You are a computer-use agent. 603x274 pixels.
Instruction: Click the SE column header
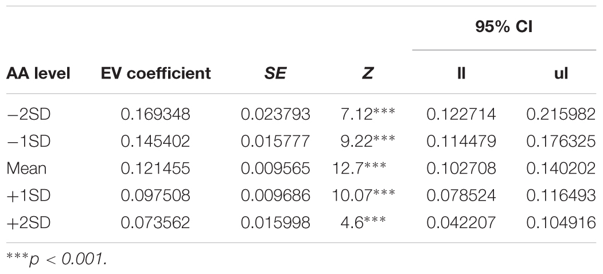[x=275, y=73]
